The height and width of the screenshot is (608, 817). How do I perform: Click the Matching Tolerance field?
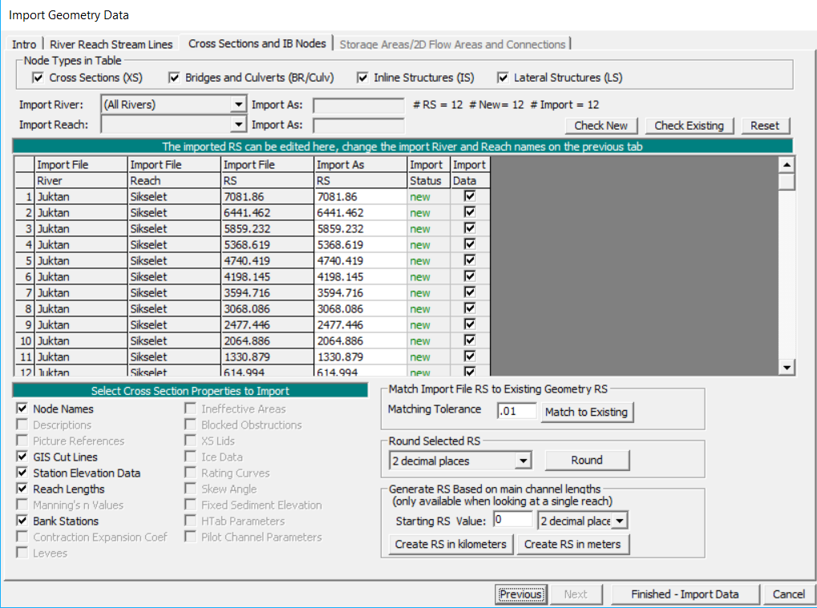516,411
